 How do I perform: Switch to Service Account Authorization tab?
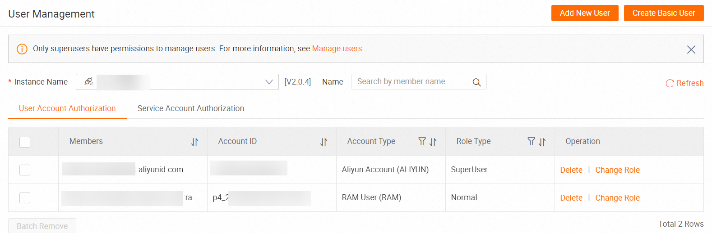click(190, 108)
